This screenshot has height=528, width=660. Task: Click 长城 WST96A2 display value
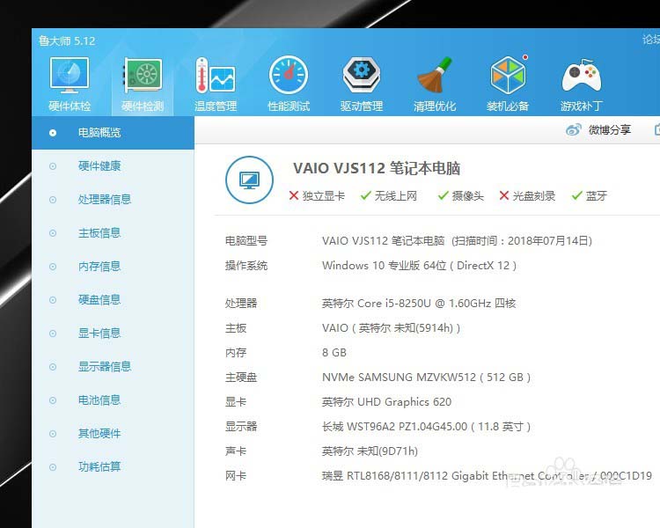click(426, 427)
